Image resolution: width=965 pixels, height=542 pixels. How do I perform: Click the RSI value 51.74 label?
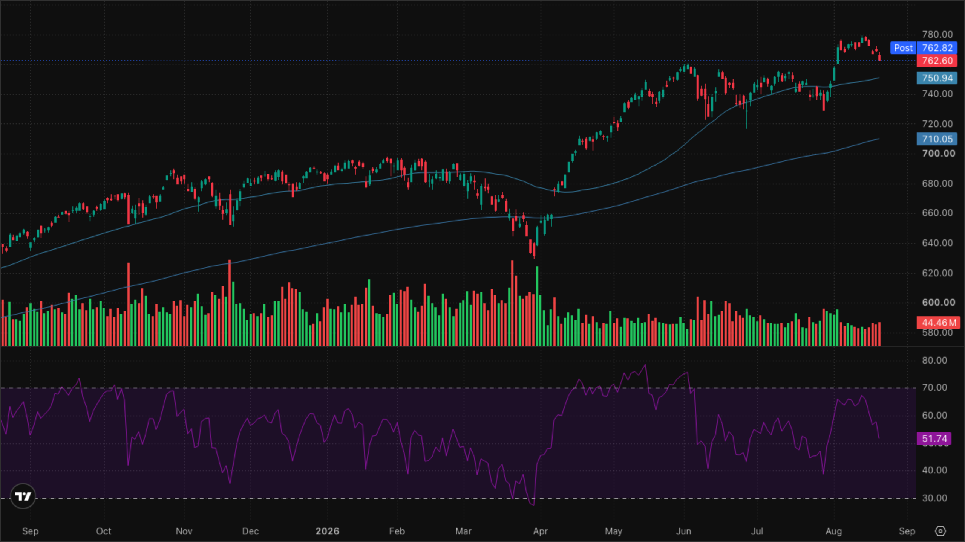[934, 438]
